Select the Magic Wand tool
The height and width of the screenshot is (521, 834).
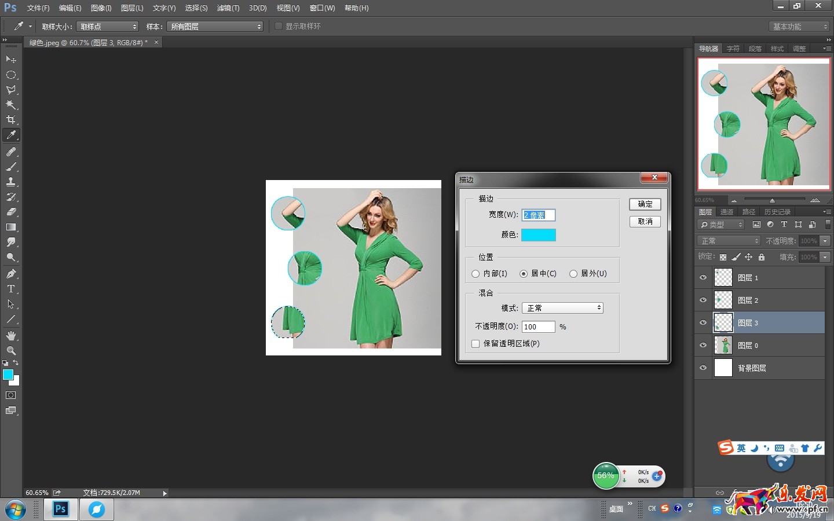point(11,105)
